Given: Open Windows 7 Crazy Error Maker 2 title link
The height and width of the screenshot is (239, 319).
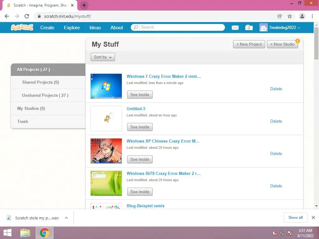Looking at the screenshot, I should tap(164, 77).
